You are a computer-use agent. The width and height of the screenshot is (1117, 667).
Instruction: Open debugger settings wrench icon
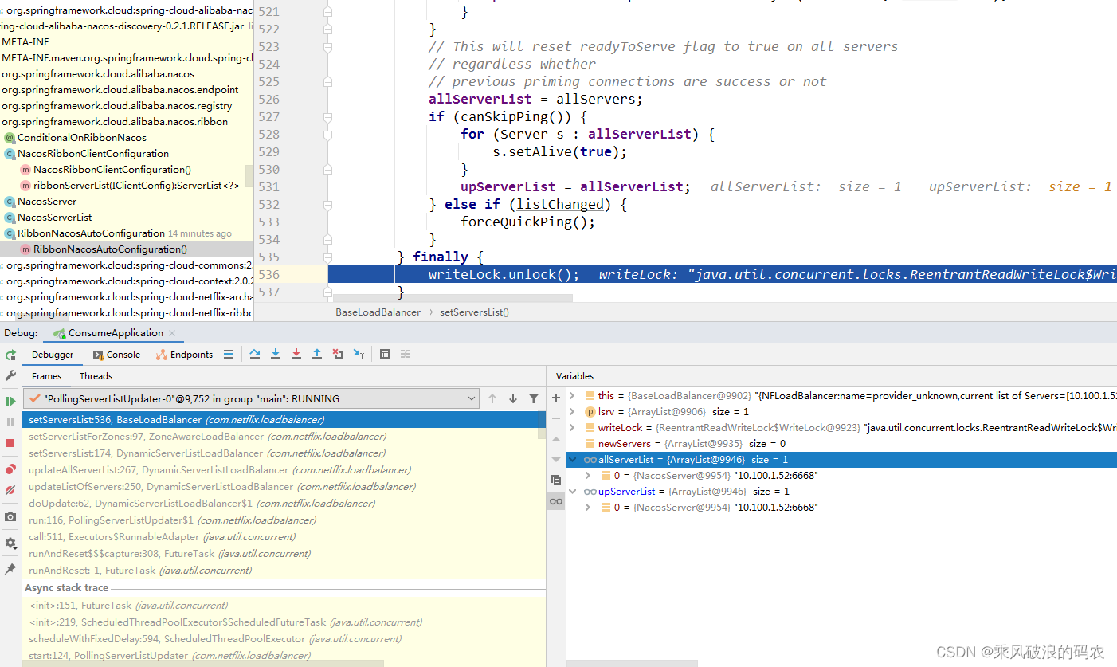[x=10, y=375]
